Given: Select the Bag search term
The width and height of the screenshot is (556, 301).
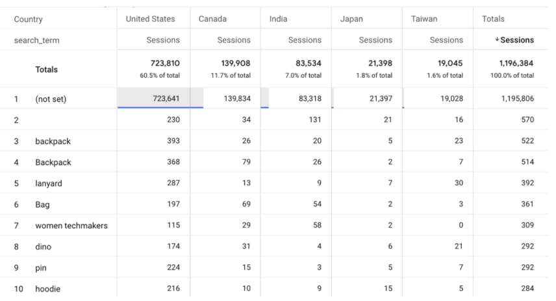Looking at the screenshot, I should [x=42, y=204].
